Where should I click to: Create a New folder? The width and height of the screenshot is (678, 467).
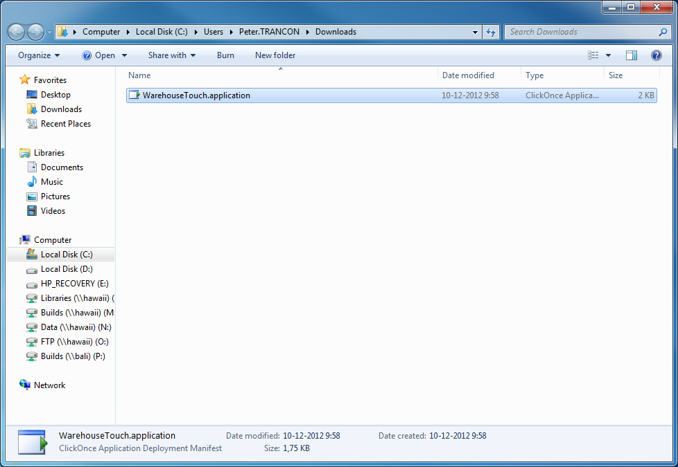click(275, 55)
